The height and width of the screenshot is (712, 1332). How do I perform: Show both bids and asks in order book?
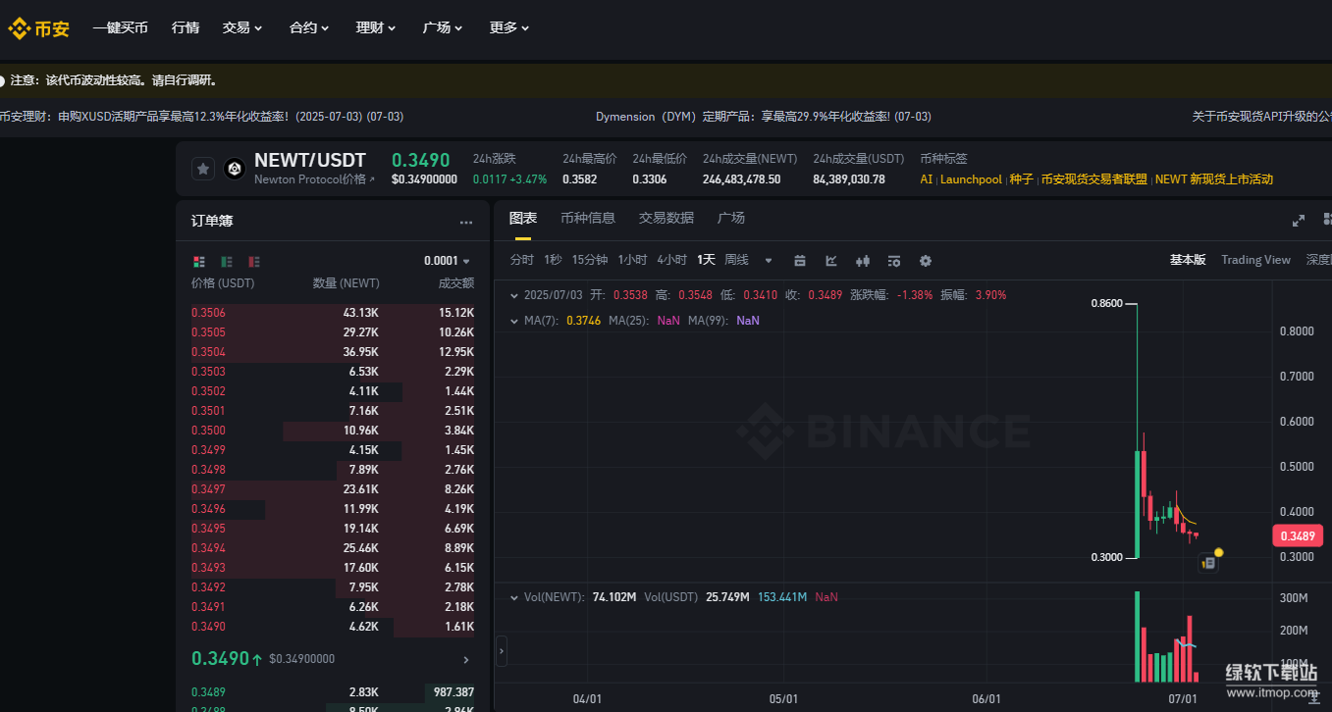click(x=199, y=261)
